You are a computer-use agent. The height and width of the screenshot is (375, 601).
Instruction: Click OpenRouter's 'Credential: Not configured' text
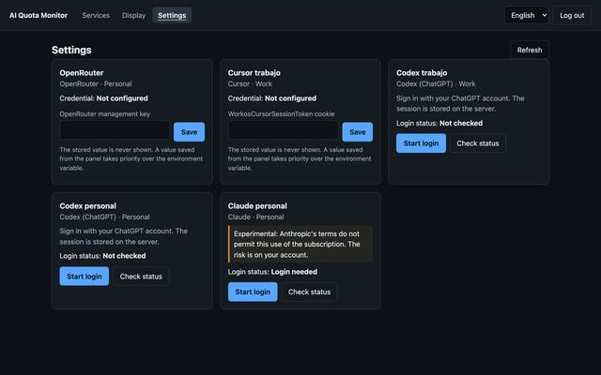click(104, 98)
